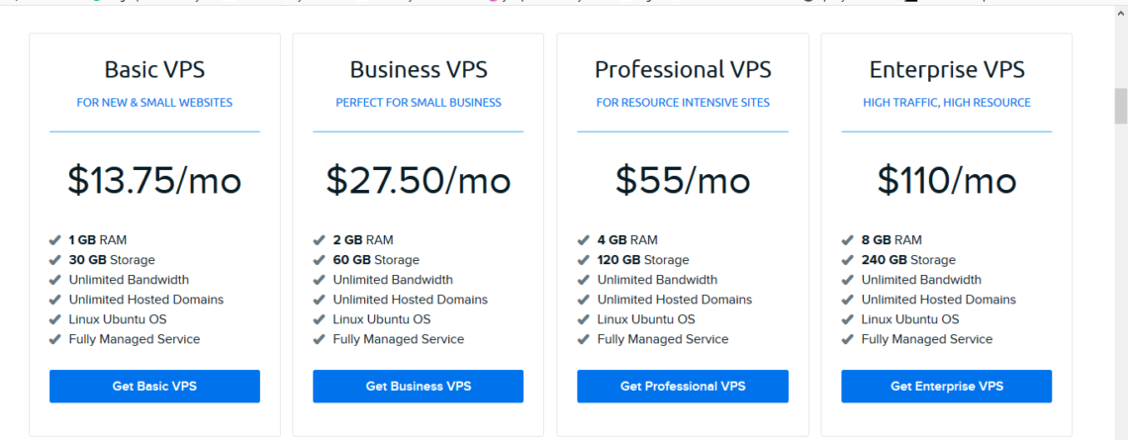1128x440 pixels.
Task: Select the Get Business VPS button
Action: click(418, 386)
